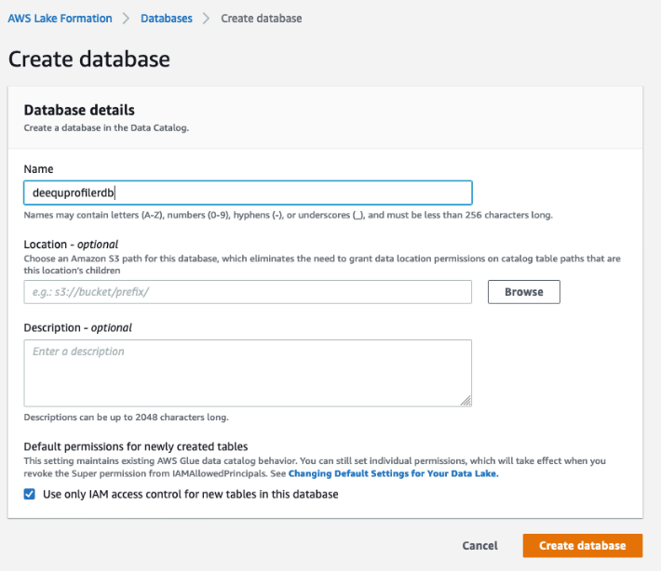Click the S3 Location path input
This screenshot has height=571, width=661.
248,292
